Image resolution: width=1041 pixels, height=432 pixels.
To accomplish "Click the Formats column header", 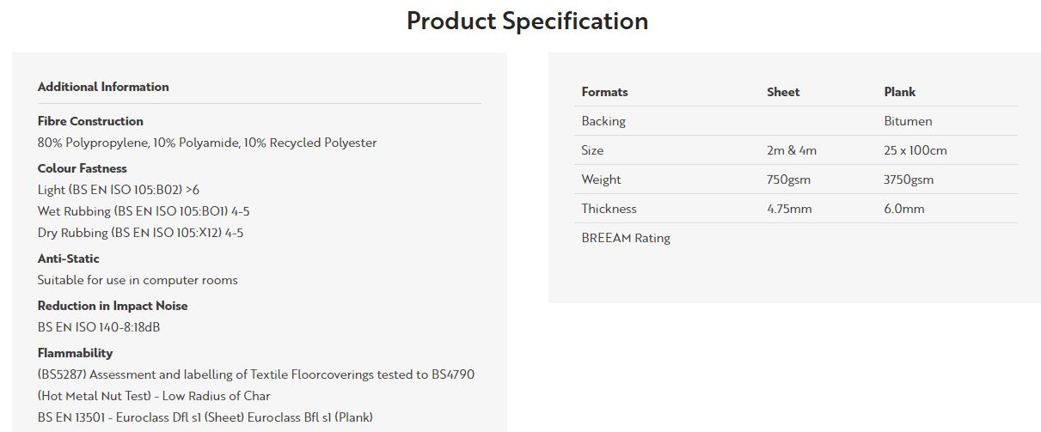I will tap(604, 92).
